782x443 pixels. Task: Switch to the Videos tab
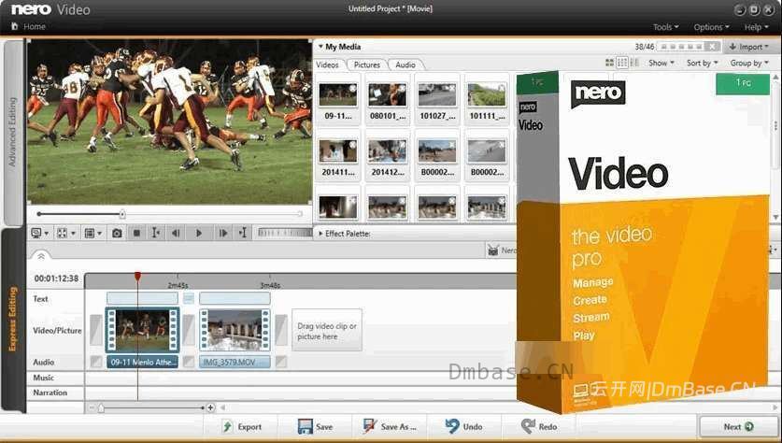pos(328,64)
